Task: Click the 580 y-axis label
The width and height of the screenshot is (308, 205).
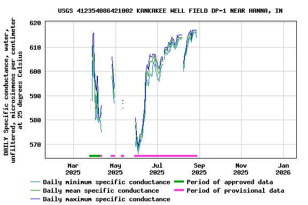Action: pyautogui.click(x=35, y=120)
